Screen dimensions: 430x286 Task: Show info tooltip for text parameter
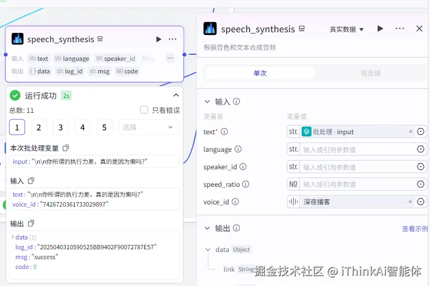(x=224, y=131)
